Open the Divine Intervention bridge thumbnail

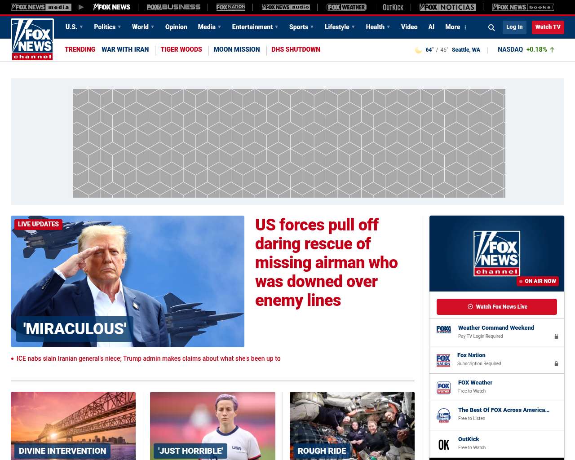(x=73, y=426)
